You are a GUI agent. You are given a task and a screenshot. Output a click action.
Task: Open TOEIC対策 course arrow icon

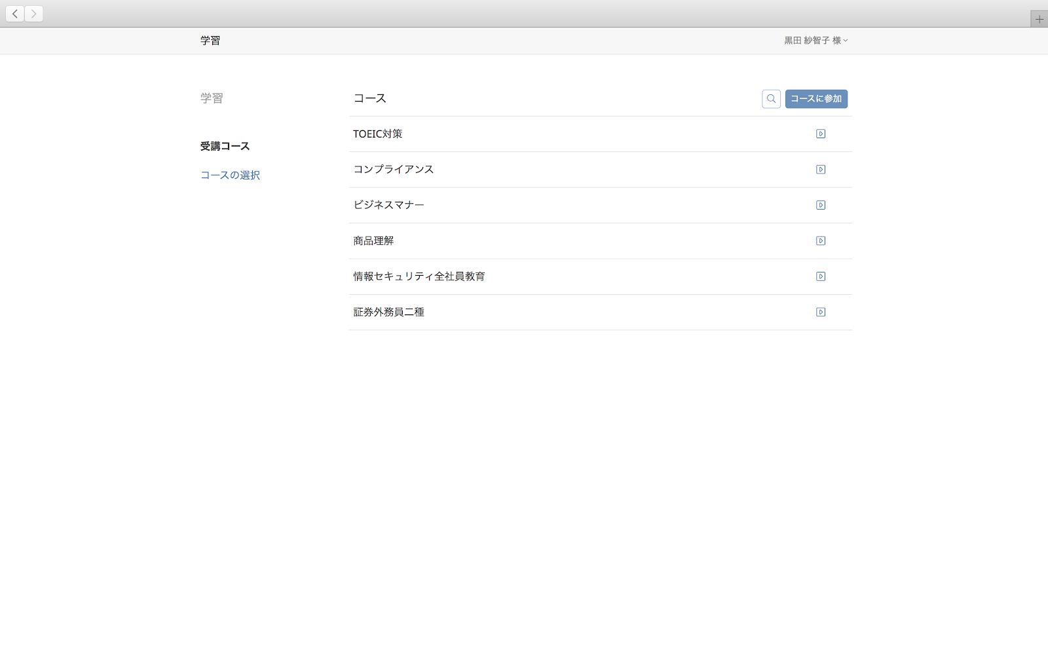pyautogui.click(x=820, y=134)
